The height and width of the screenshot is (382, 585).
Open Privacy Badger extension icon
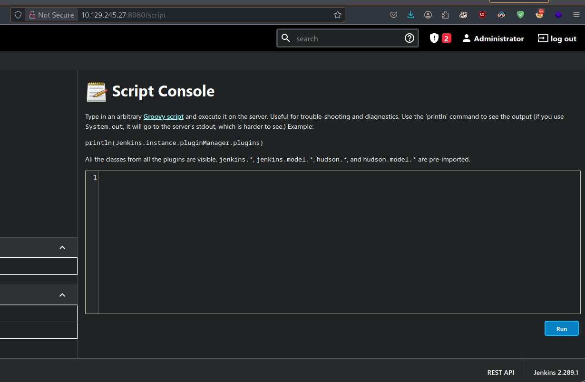[x=463, y=15]
